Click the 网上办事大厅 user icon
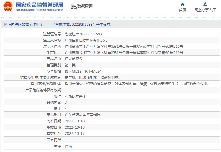221x152 pixels. 205,4
